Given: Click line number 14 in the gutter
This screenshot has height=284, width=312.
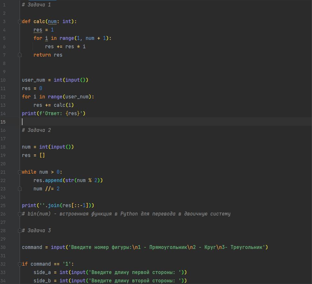Looking at the screenshot, I should [x=3, y=114].
